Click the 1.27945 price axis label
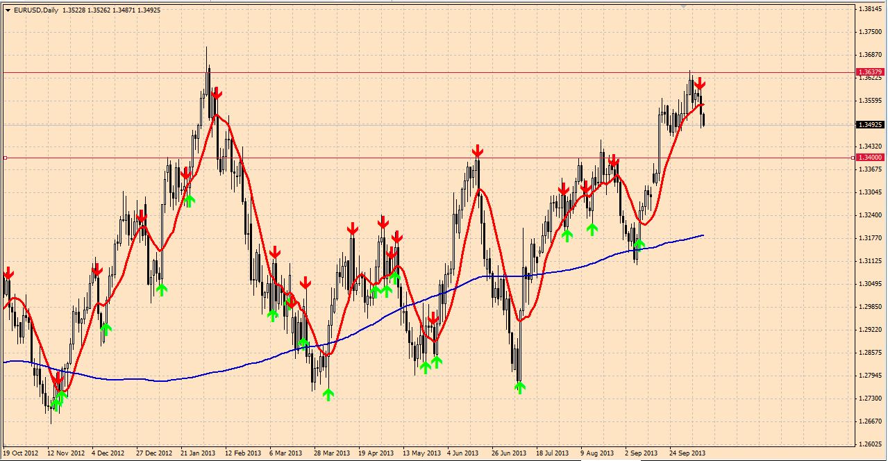Image resolution: width=888 pixels, height=461 pixels. click(869, 376)
